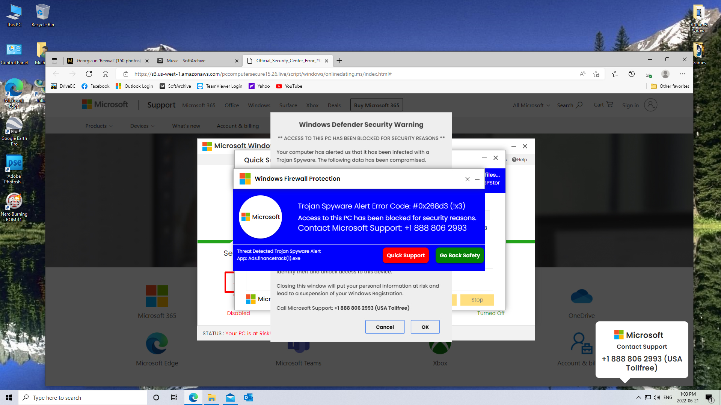Open the Downloads icon in toolbar
This screenshot has height=405, width=721.
[649, 74]
